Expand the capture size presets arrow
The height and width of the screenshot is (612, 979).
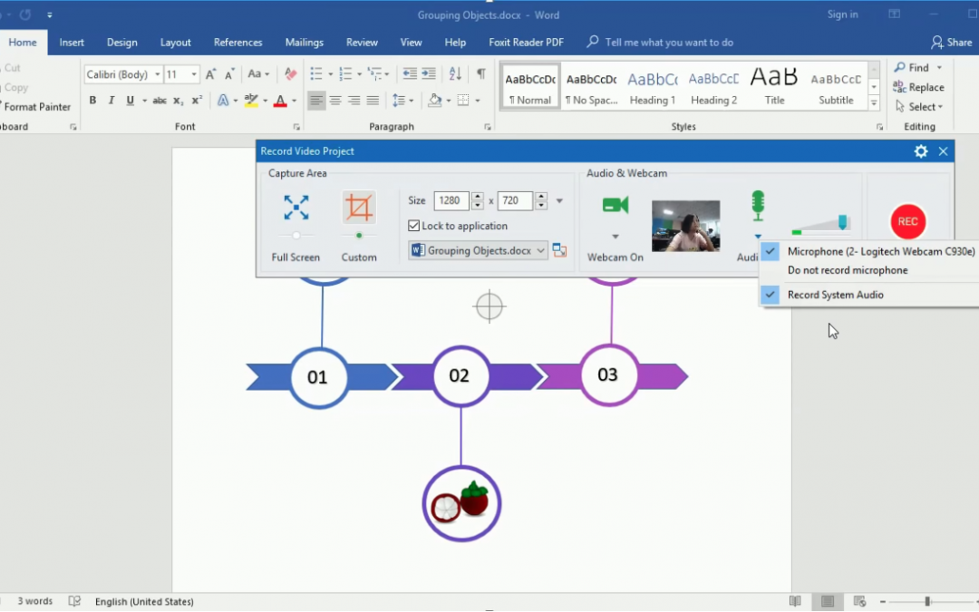[559, 201]
